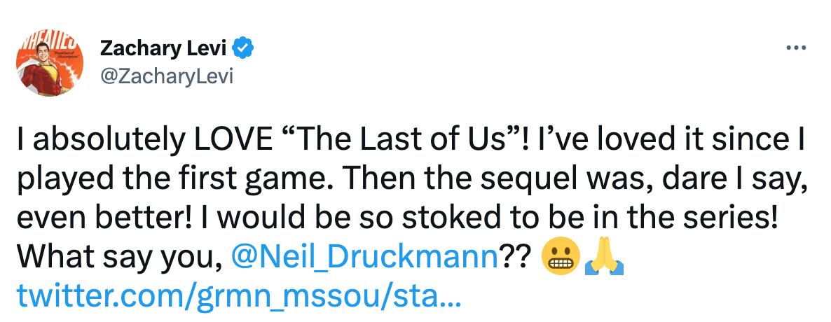
Task: Open the "Zachary Levi" display name
Action: [167, 50]
